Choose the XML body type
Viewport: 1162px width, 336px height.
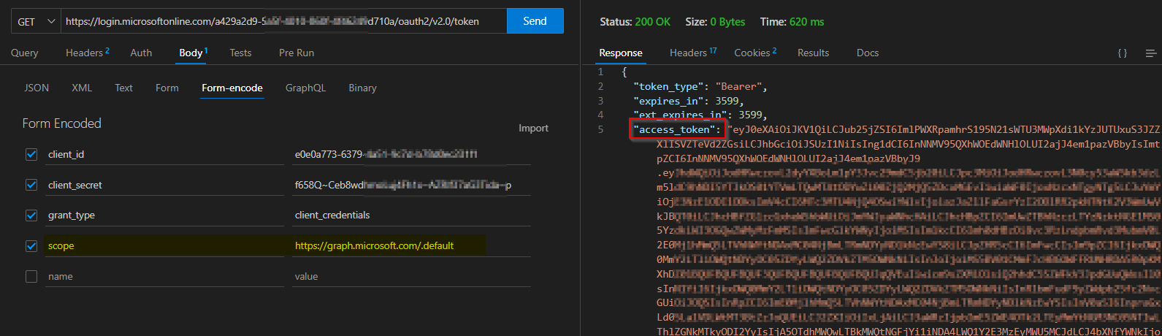[x=82, y=88]
